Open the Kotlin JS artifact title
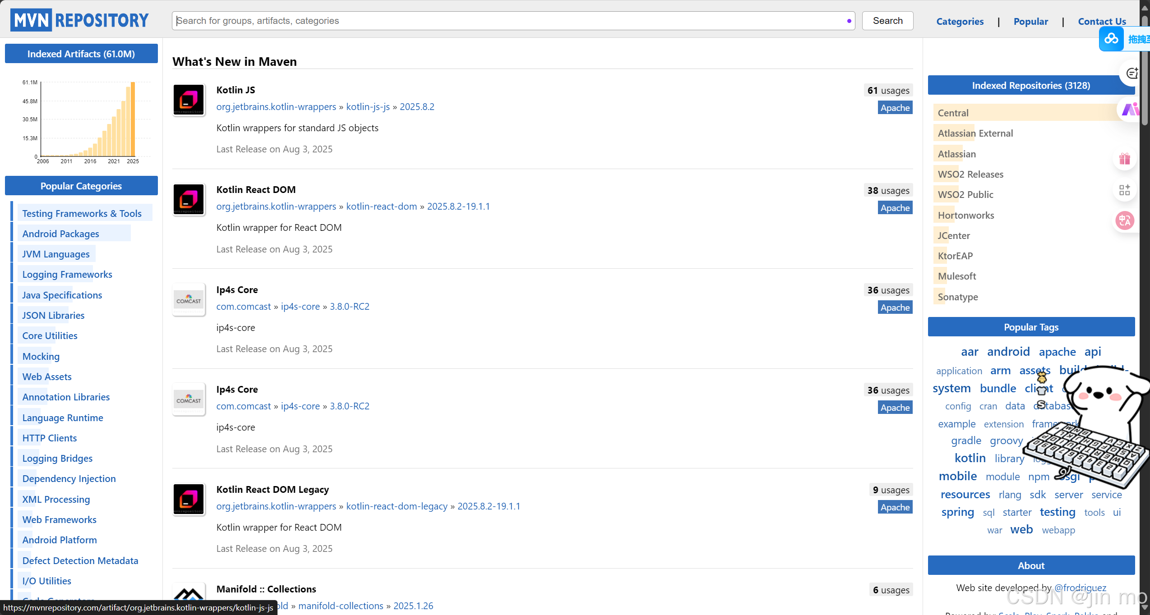The image size is (1150, 615). tap(236, 90)
